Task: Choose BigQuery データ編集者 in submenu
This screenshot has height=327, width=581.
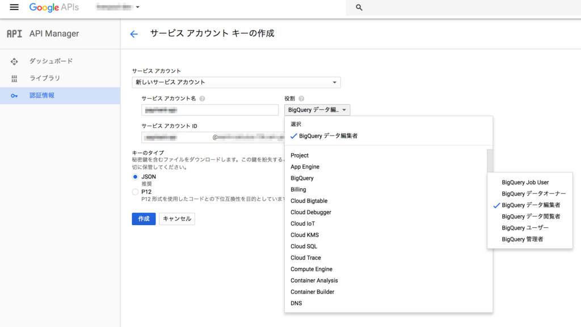Action: tap(530, 205)
